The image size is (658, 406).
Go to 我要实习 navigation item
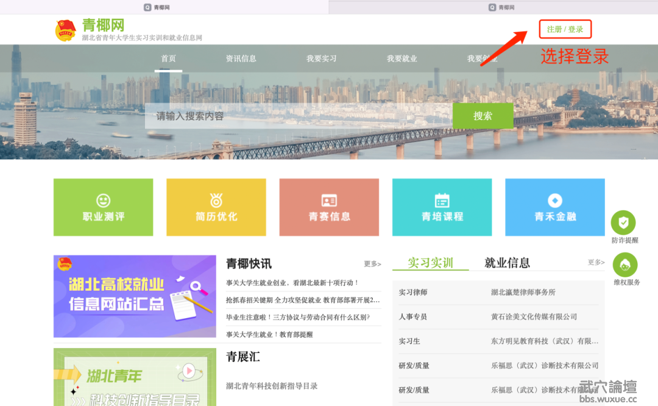click(322, 59)
